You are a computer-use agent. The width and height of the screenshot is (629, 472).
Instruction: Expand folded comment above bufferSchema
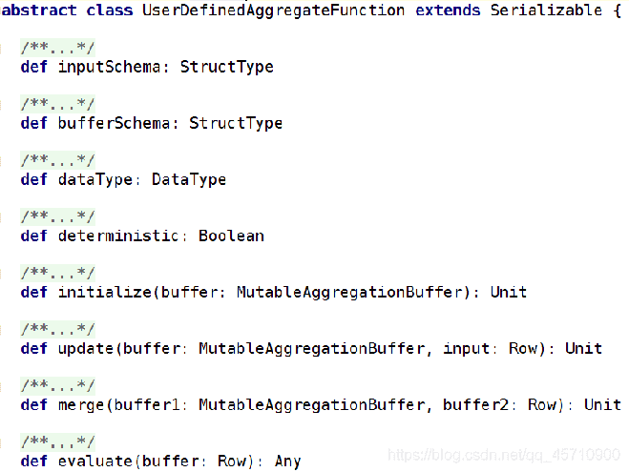pos(58,104)
